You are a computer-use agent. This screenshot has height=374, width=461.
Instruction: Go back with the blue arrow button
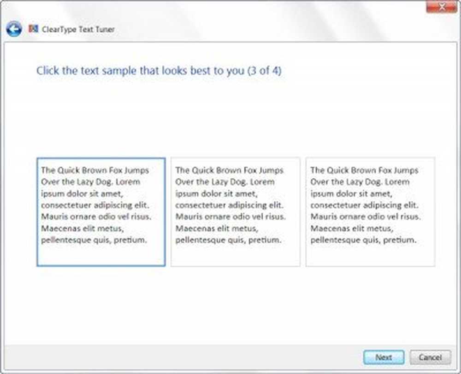pos(14,29)
